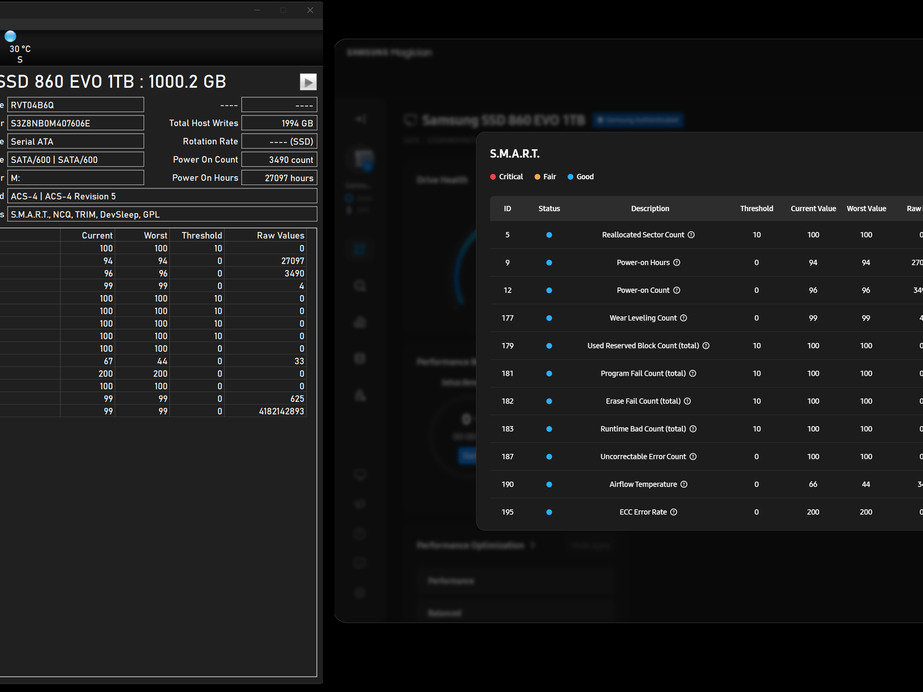
Task: Select the ACS-4 | ACS-4 Revision 5 field
Action: [162, 196]
